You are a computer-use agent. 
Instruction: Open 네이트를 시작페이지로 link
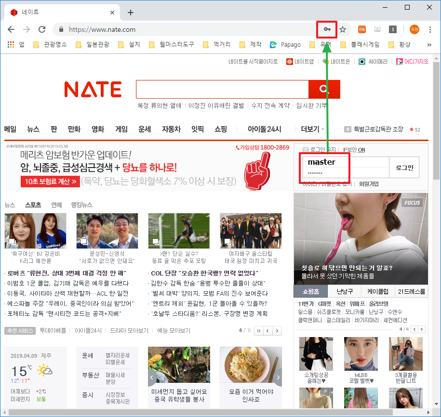pyautogui.click(x=253, y=62)
